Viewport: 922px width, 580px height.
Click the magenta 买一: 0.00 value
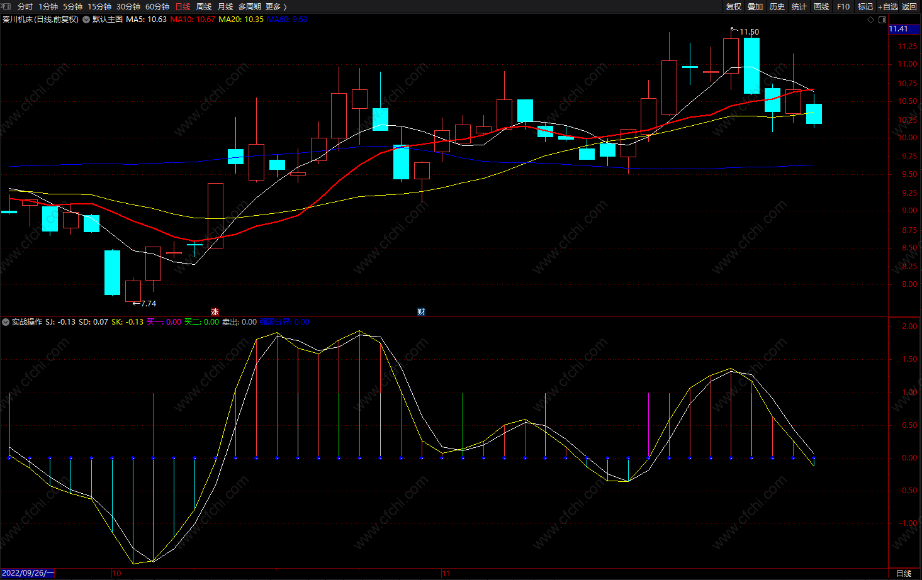[x=164, y=322]
